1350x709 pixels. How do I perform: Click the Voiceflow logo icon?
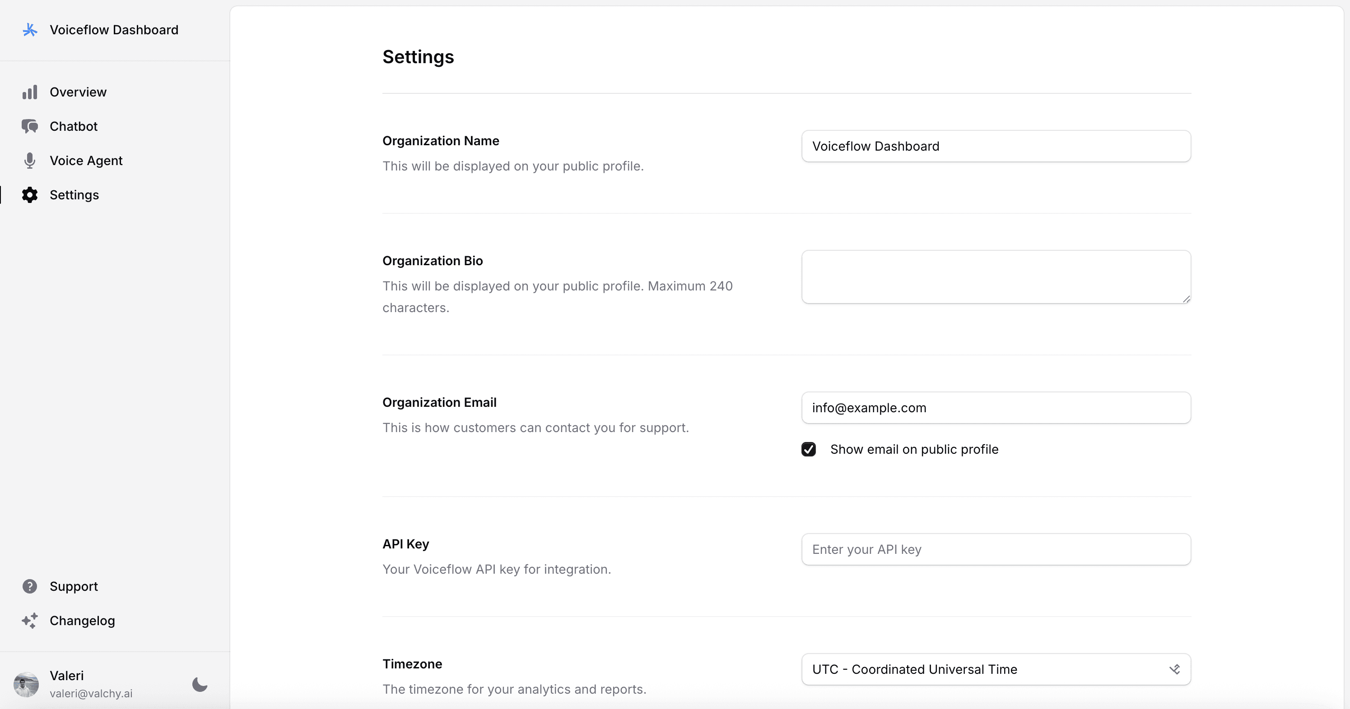click(30, 30)
